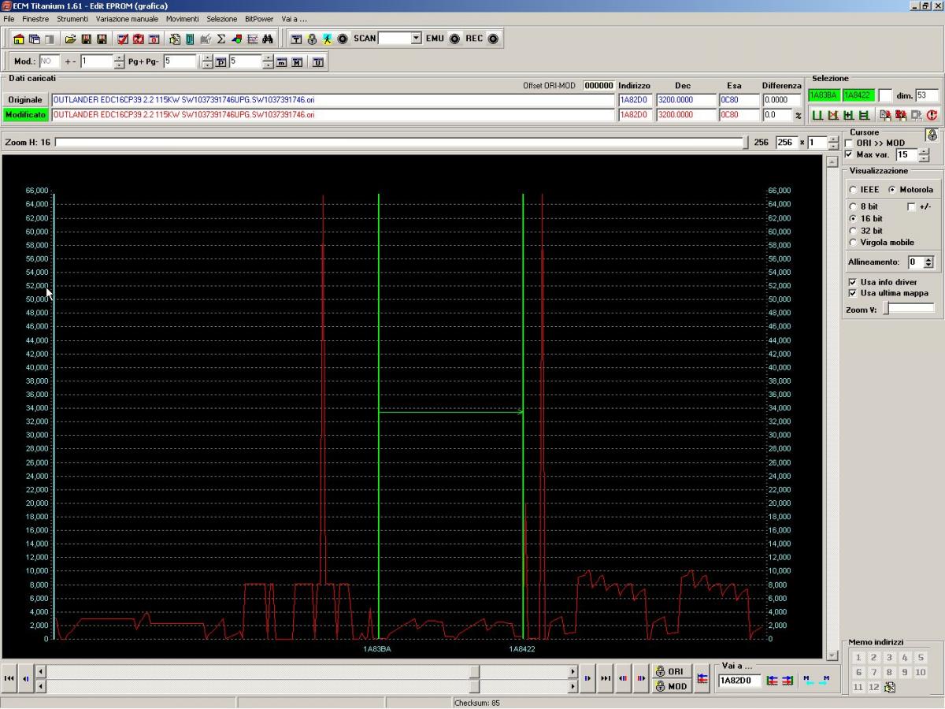Open the Variazione manuale menu
The height and width of the screenshot is (709, 945).
(127, 18)
